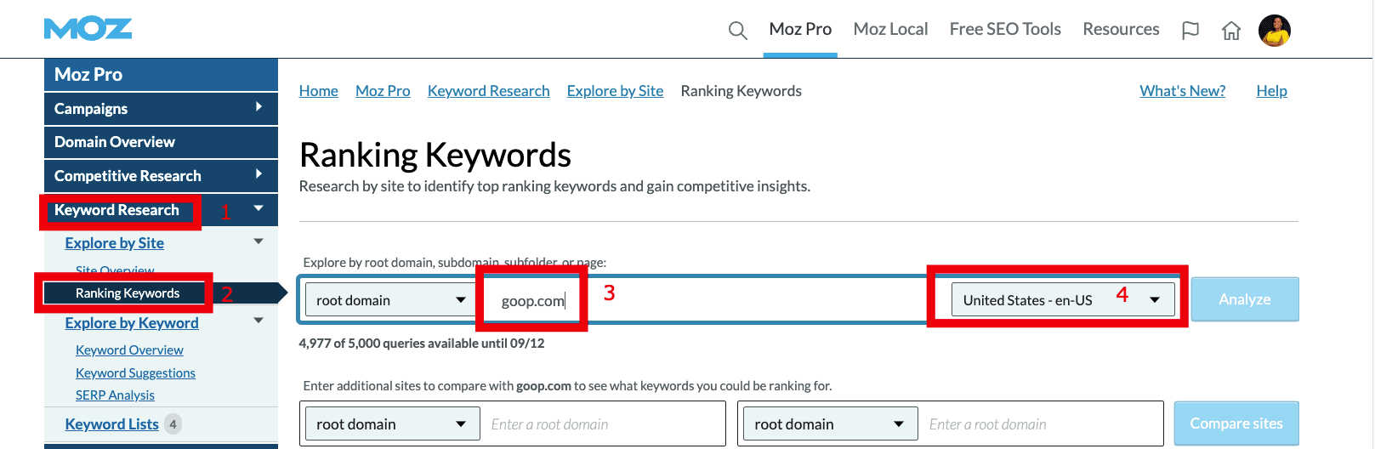Expand the Campaigns menu arrow
The image size is (1375, 449).
pos(259,107)
